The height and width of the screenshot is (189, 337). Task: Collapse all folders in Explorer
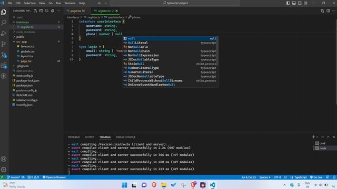pyautogui.click(x=53, y=10)
